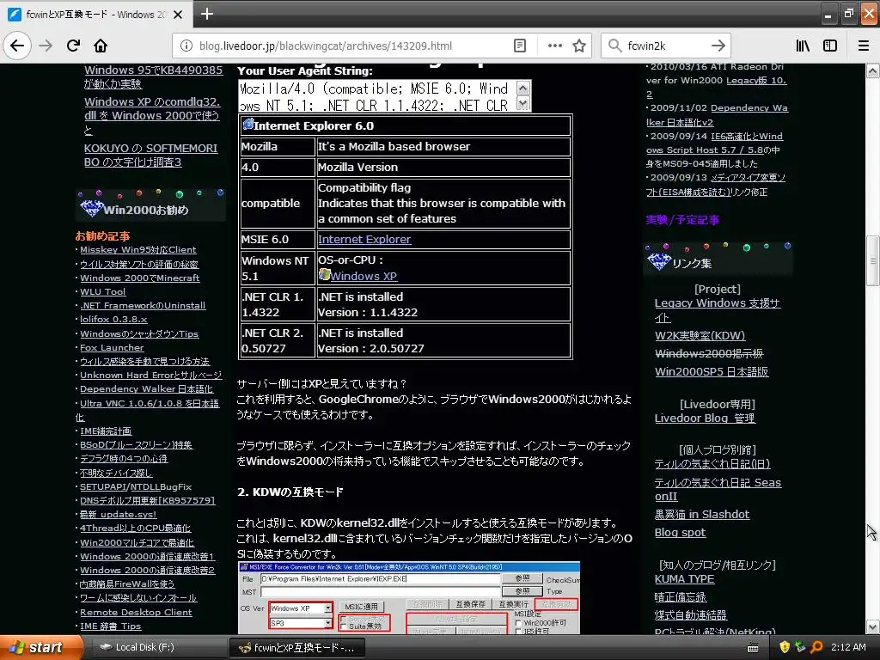This screenshot has height=660, width=880.
Task: Open 黒翼猫 in Slashdot link
Action: tap(702, 514)
